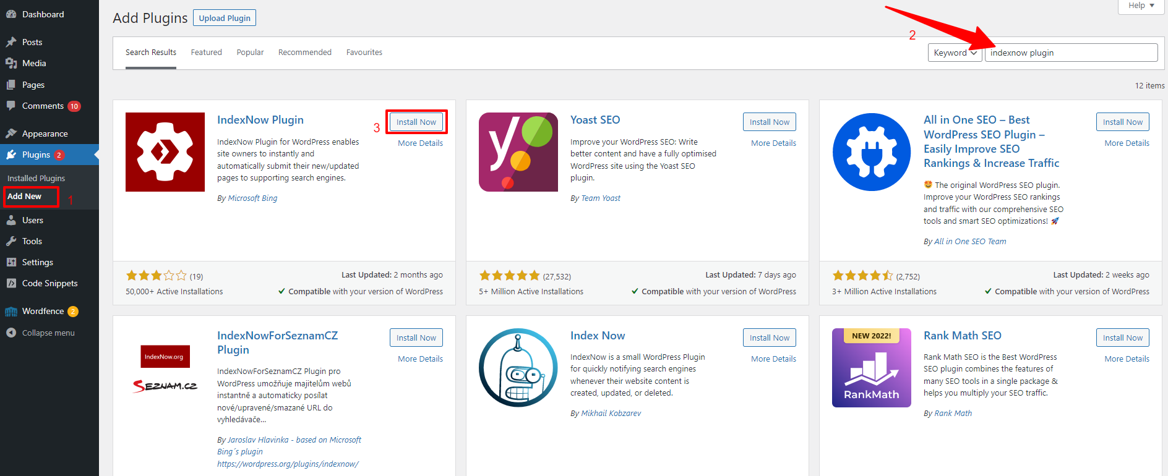Viewport: 1168px width, 476px height.
Task: View More Details for All in One SEO
Action: [x=1127, y=143]
